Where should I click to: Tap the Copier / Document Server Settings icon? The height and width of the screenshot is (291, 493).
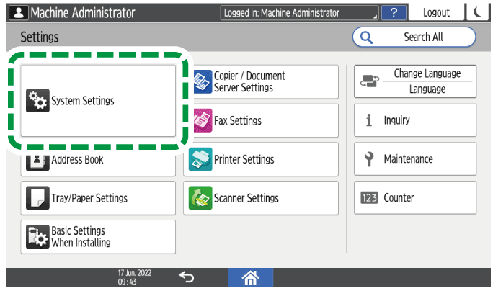point(203,81)
